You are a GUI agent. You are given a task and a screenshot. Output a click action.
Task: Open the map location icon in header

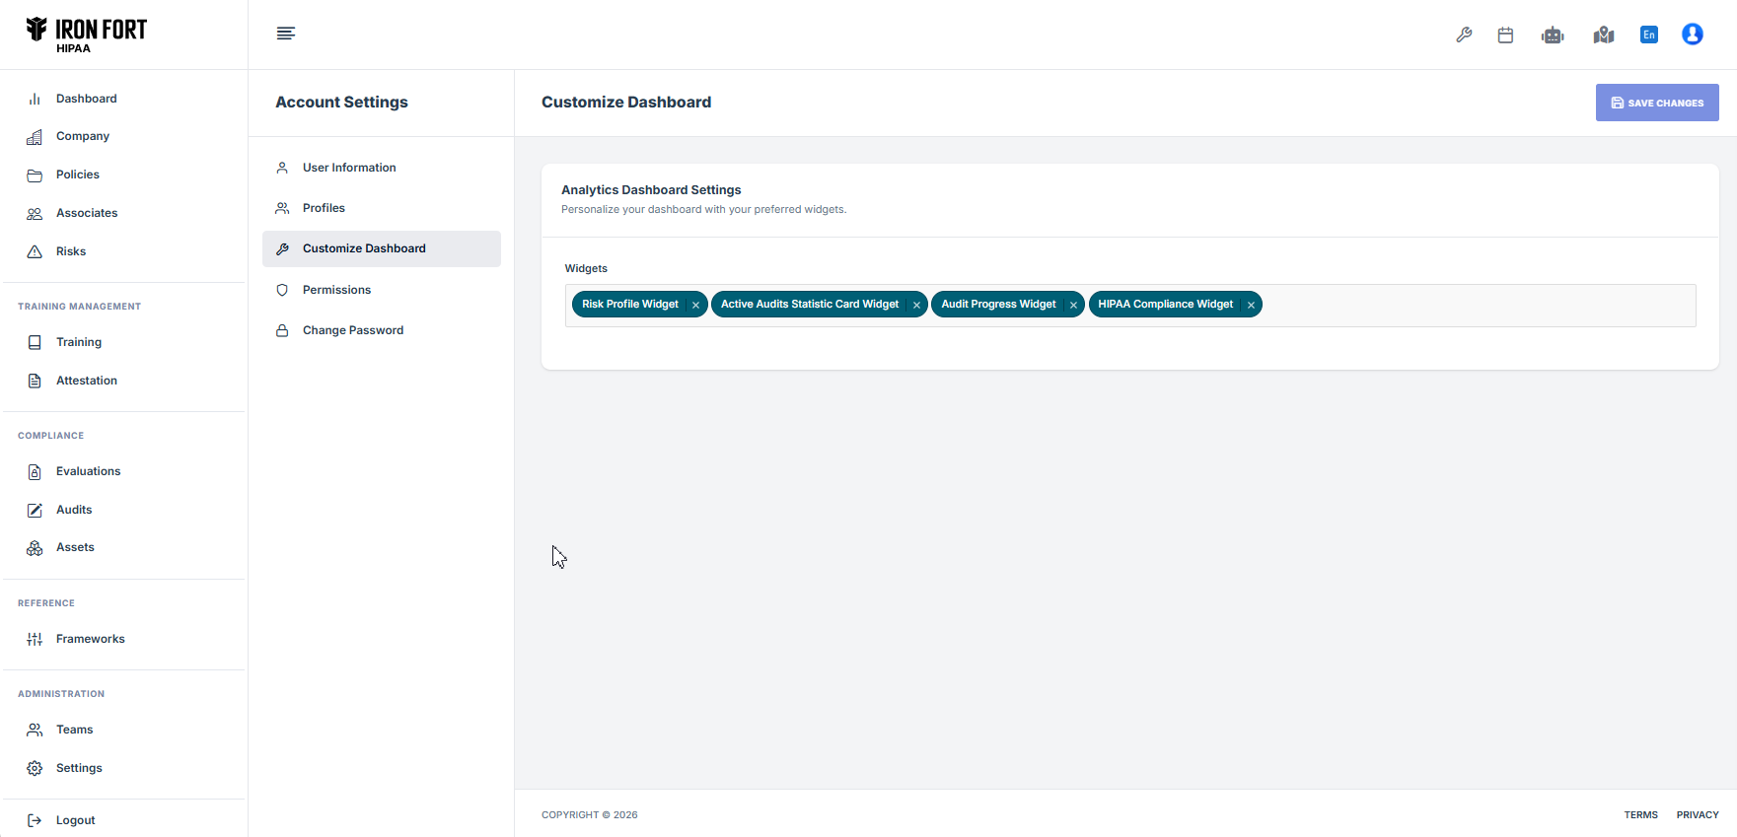click(1603, 35)
